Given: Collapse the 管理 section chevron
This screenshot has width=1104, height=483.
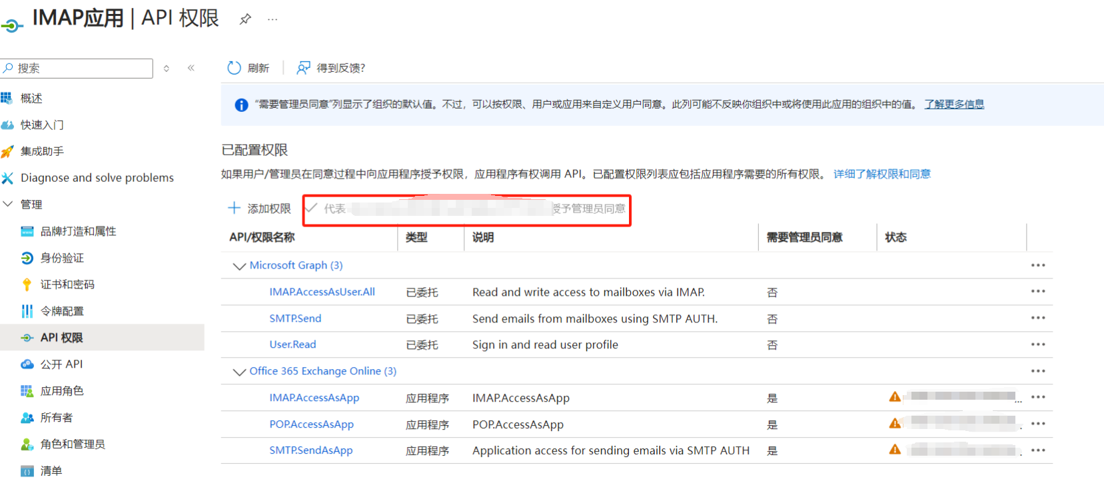Looking at the screenshot, I should pyautogui.click(x=8, y=204).
